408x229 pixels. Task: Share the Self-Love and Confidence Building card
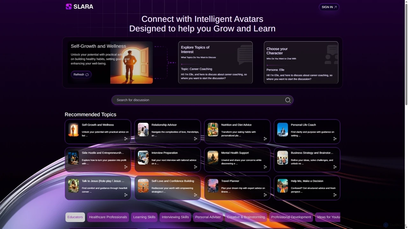click(x=195, y=195)
